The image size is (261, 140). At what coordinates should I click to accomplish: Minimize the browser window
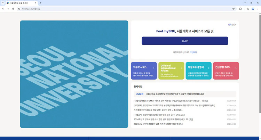245,3
